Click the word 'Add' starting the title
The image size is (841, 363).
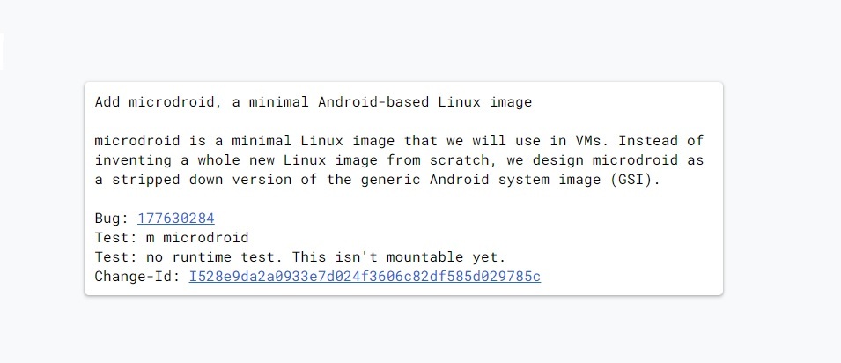click(x=107, y=101)
